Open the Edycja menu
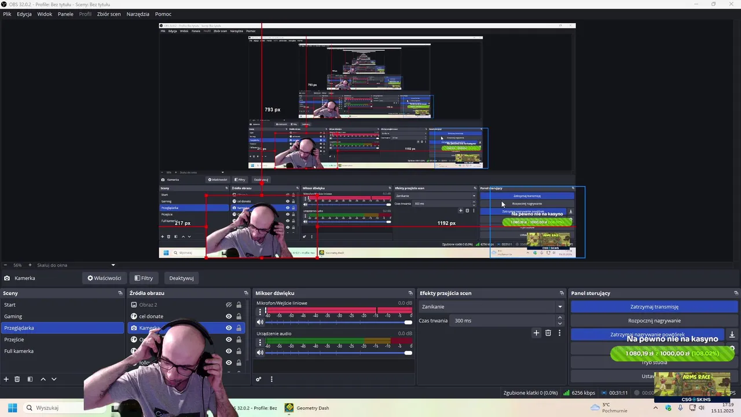Viewport: 741px width, 417px height. pyautogui.click(x=24, y=14)
